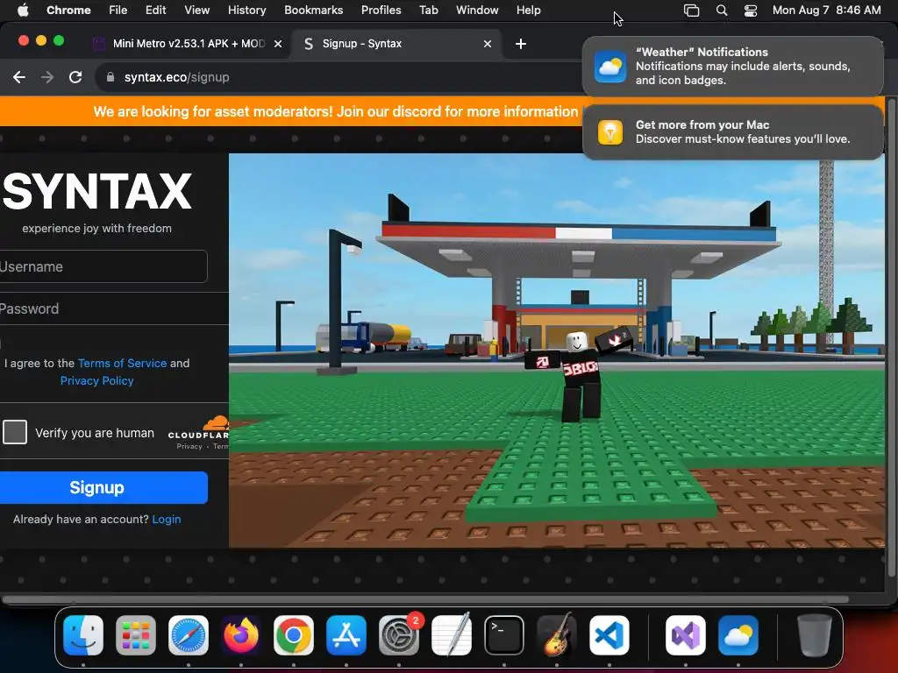This screenshot has width=898, height=673.
Task: Click the horizontal scrollbar at window bottom
Action: (x=425, y=599)
